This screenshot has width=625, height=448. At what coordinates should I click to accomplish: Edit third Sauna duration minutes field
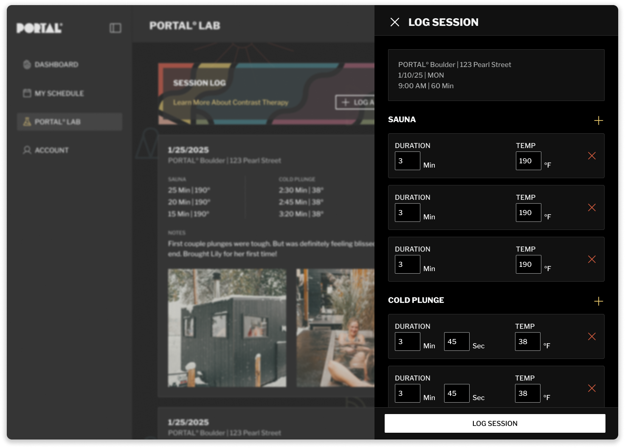click(x=408, y=264)
